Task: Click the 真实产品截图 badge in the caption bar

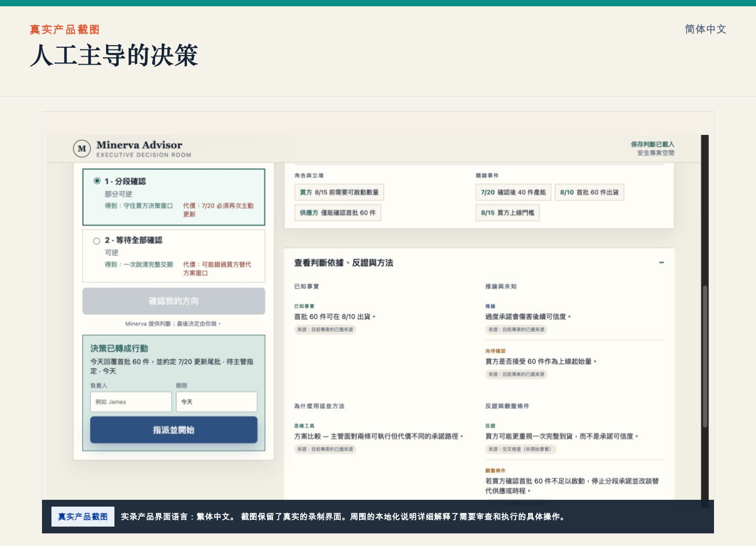Action: [83, 517]
